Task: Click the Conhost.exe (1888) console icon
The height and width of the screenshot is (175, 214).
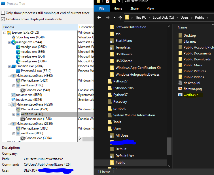Action: click(x=23, y=119)
